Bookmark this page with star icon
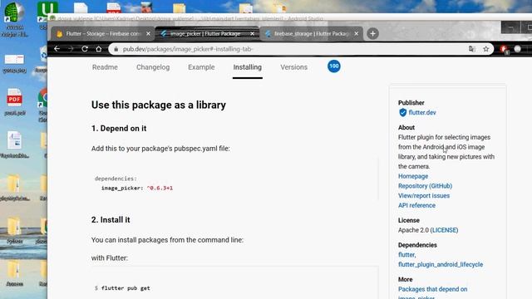The image size is (532, 299). [485, 49]
